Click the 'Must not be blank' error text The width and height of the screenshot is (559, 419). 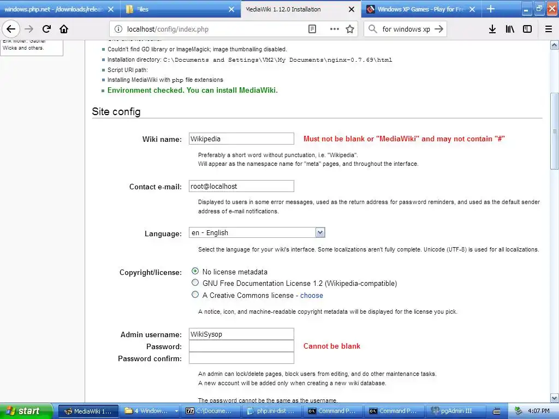point(405,139)
